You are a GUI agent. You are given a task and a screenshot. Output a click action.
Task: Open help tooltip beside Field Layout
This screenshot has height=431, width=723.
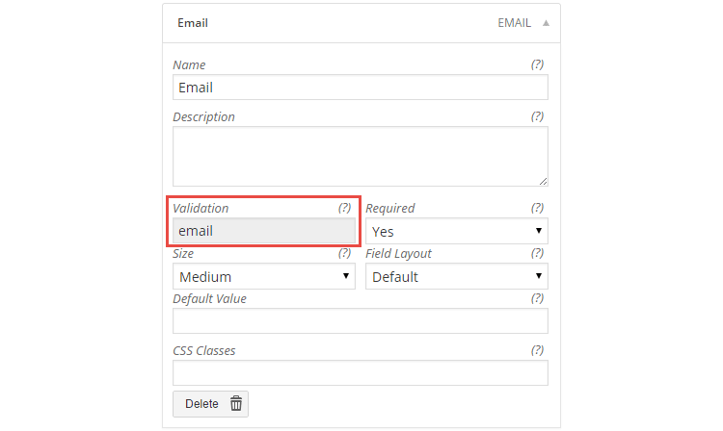pos(537,253)
